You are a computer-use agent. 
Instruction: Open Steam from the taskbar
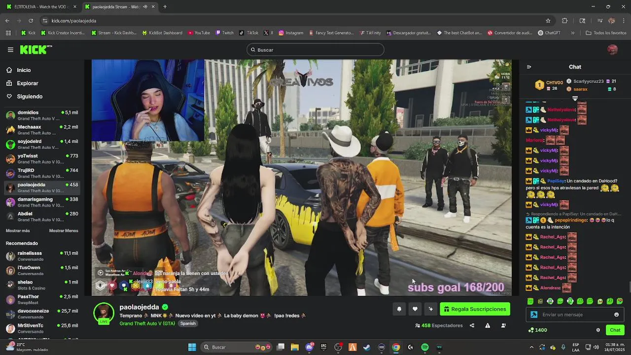(x=367, y=347)
